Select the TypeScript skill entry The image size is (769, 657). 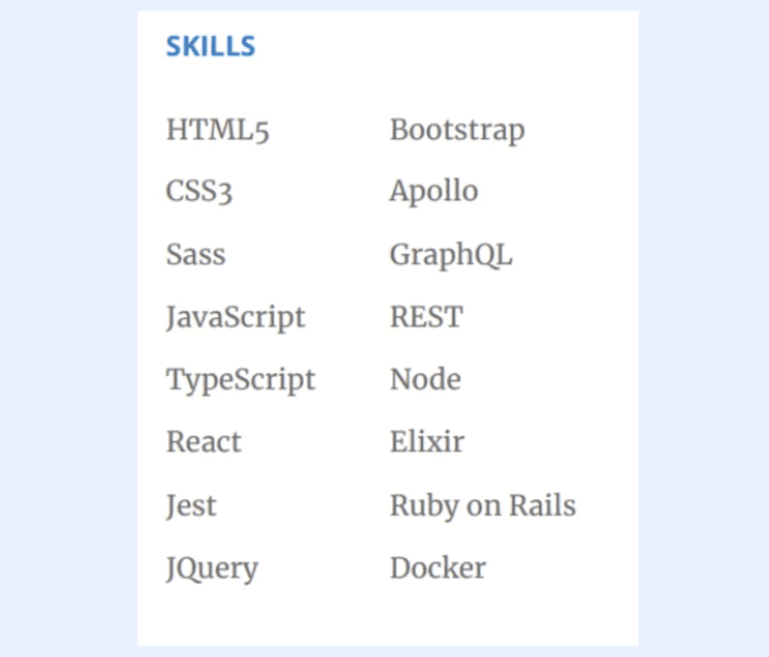point(241,381)
